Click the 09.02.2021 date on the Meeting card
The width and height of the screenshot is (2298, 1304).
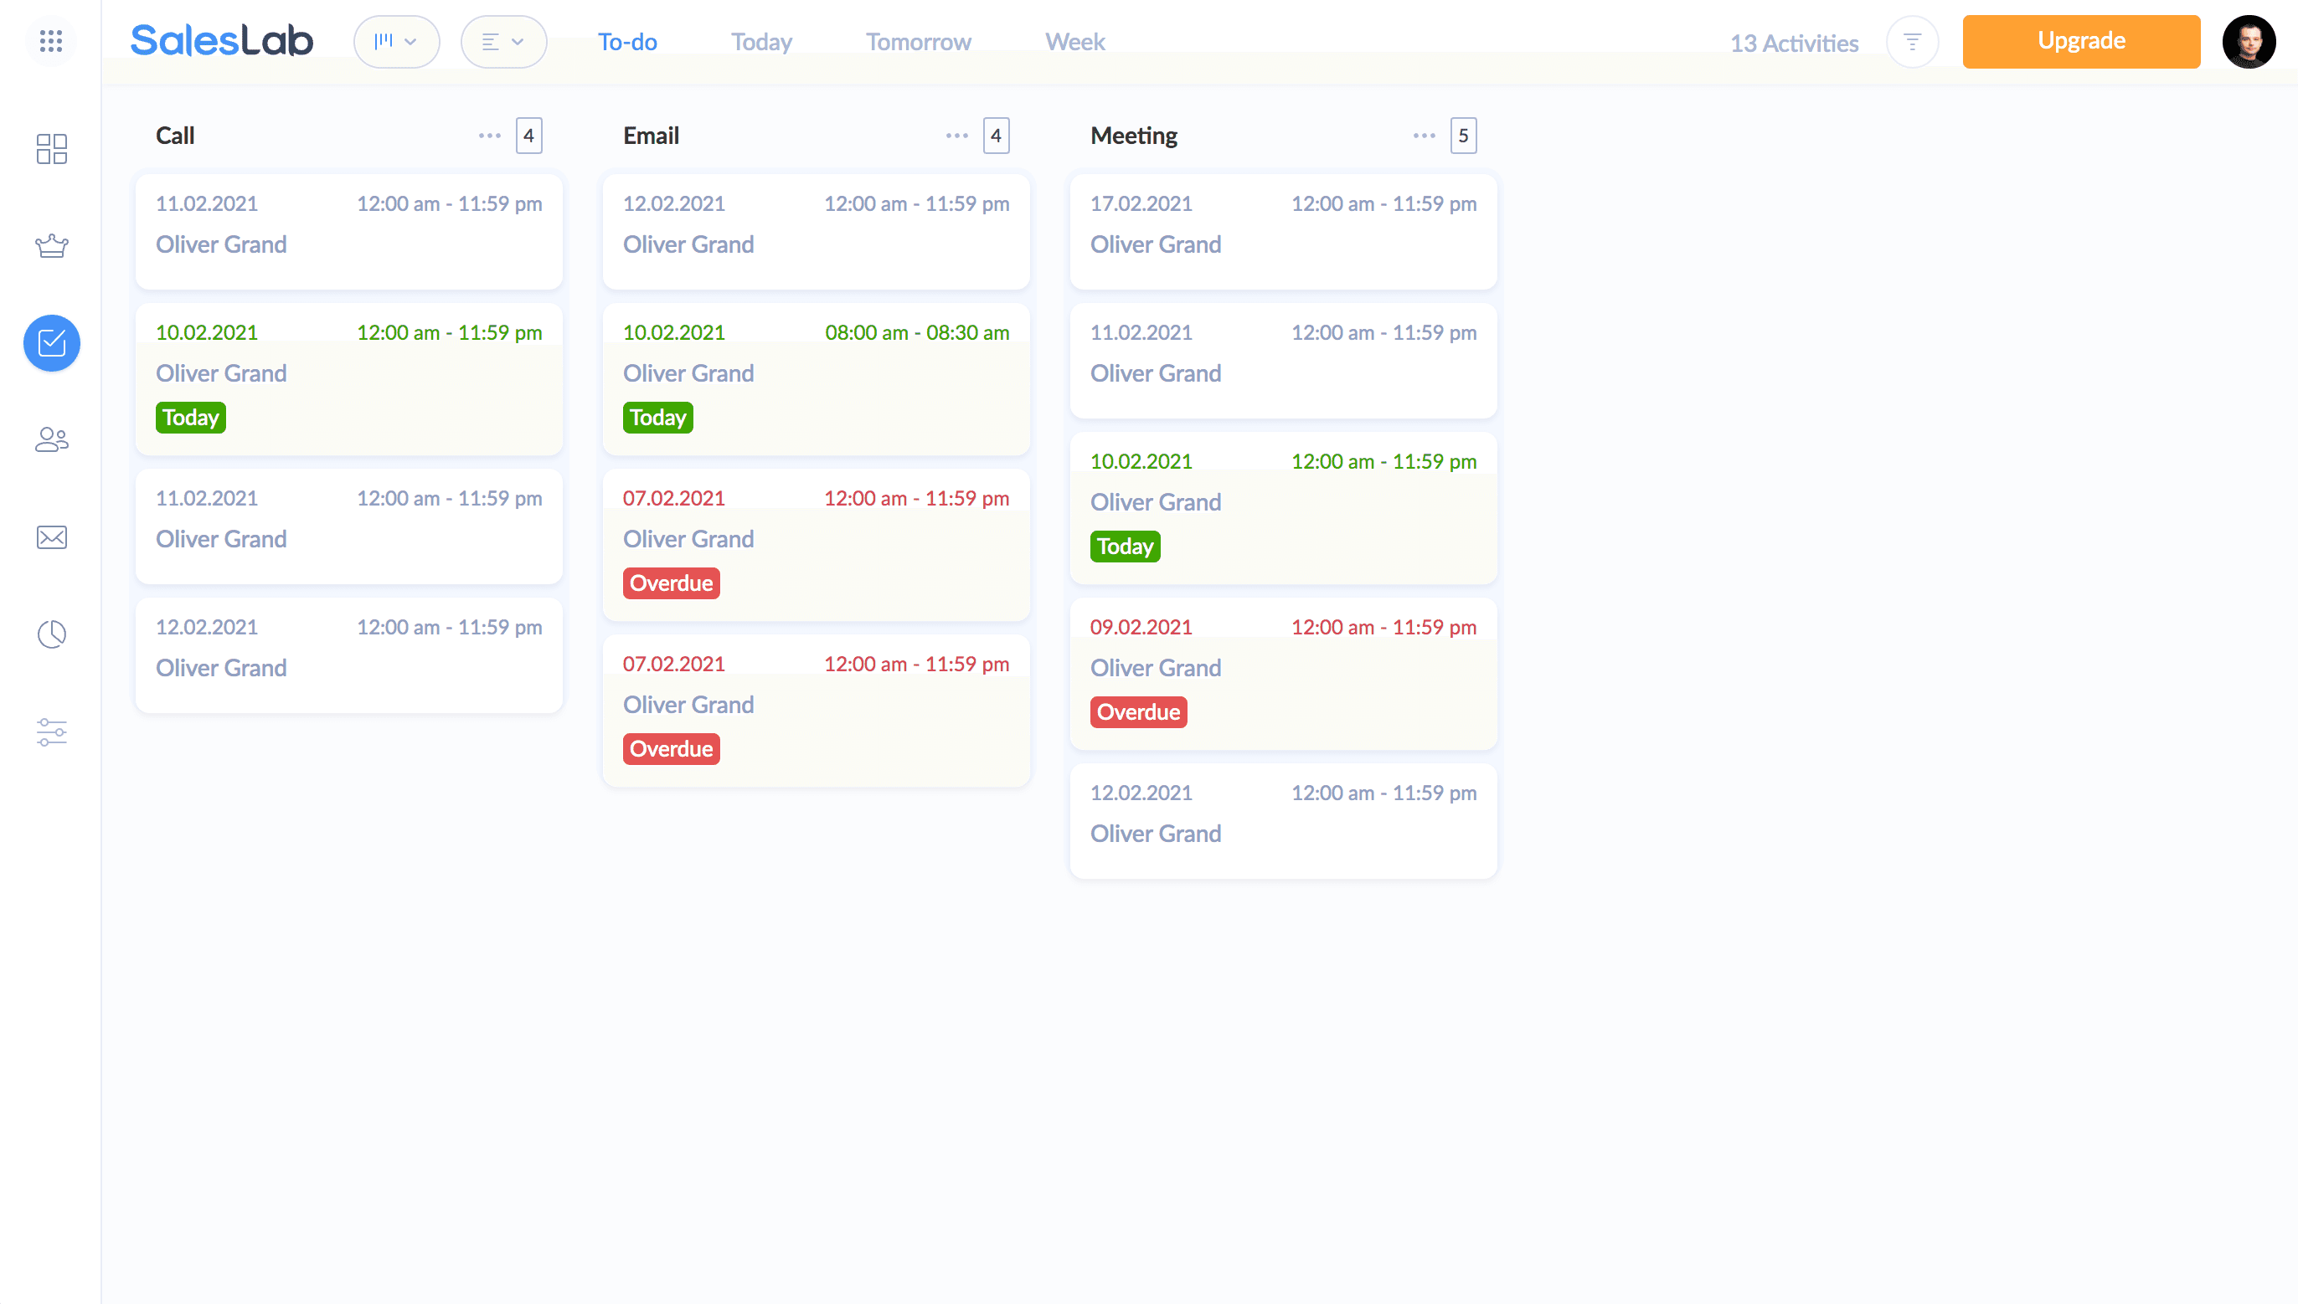tap(1141, 627)
